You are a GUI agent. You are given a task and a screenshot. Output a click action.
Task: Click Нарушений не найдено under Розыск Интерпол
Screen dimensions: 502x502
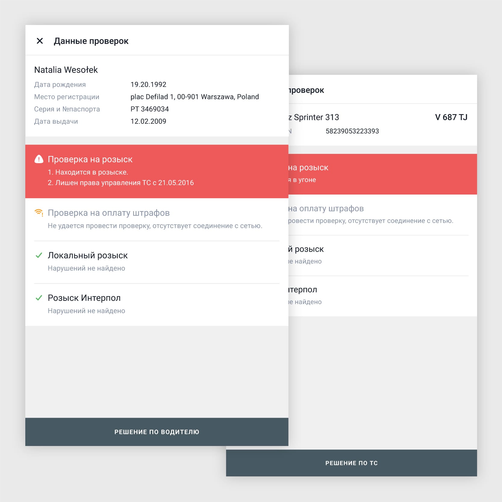coord(86,311)
